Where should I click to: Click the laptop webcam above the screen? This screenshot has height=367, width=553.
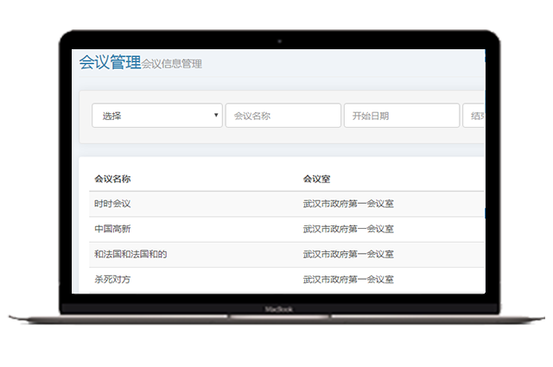pyautogui.click(x=278, y=41)
